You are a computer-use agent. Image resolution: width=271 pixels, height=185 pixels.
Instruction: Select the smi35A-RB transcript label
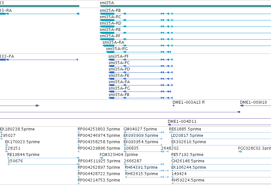[x=110, y=11]
